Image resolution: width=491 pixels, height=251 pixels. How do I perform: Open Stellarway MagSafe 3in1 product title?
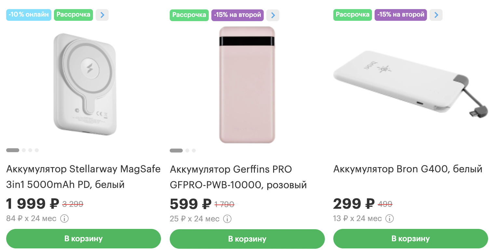pyautogui.click(x=83, y=177)
